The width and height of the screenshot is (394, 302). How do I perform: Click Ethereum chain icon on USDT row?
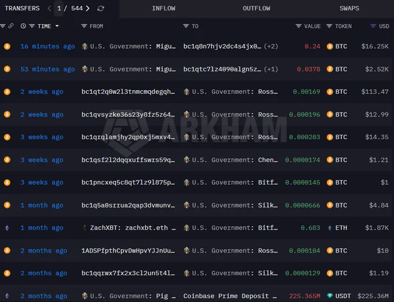click(7, 296)
